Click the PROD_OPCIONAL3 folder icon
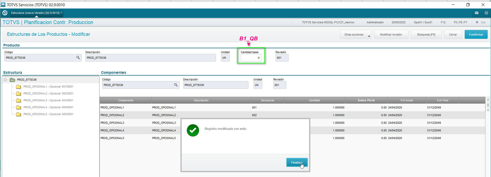 tap(19, 100)
